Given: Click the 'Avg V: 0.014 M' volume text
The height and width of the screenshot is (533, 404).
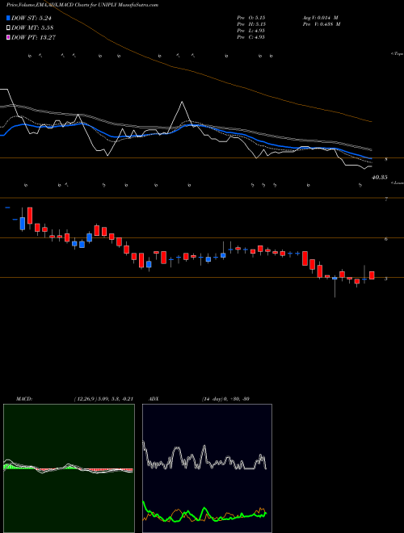Looking at the screenshot, I should (x=320, y=18).
